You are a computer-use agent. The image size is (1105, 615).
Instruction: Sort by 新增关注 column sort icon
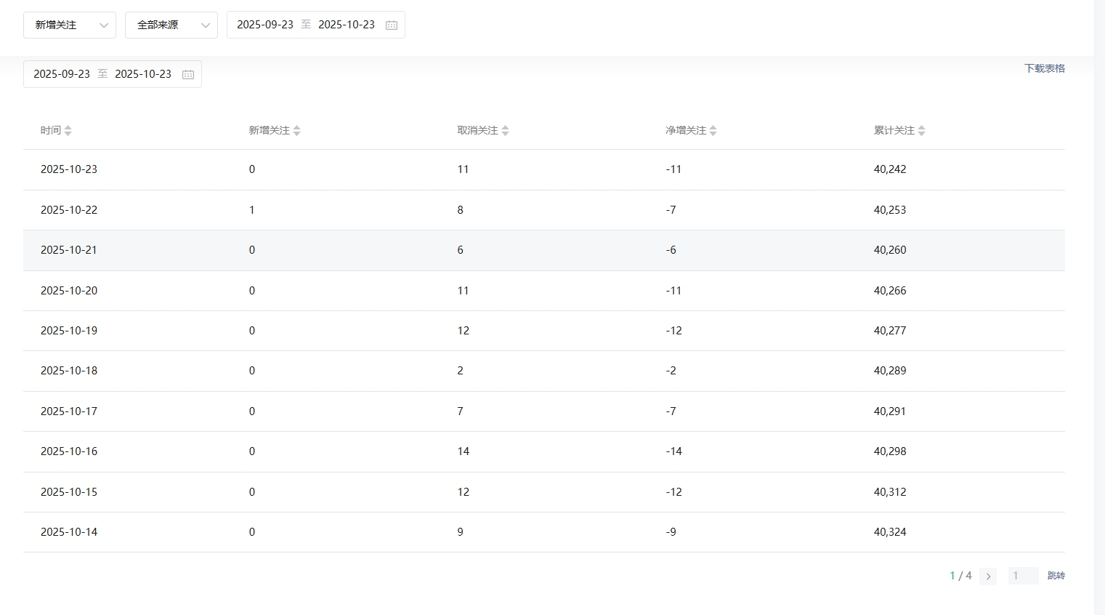296,131
